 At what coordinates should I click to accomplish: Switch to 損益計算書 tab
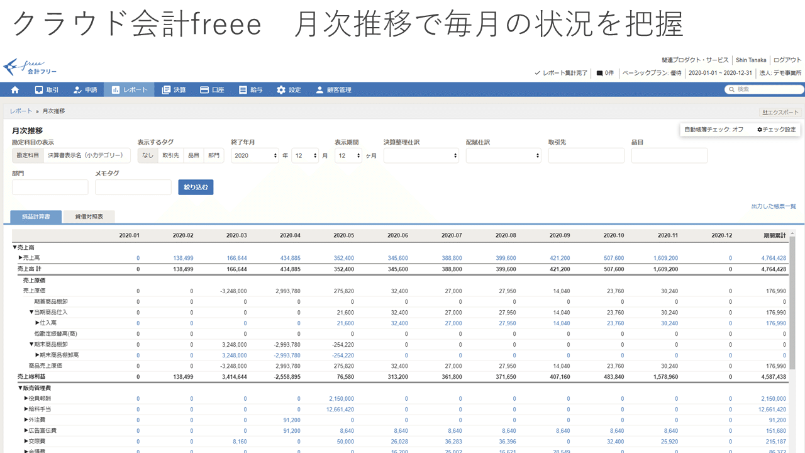click(x=36, y=216)
